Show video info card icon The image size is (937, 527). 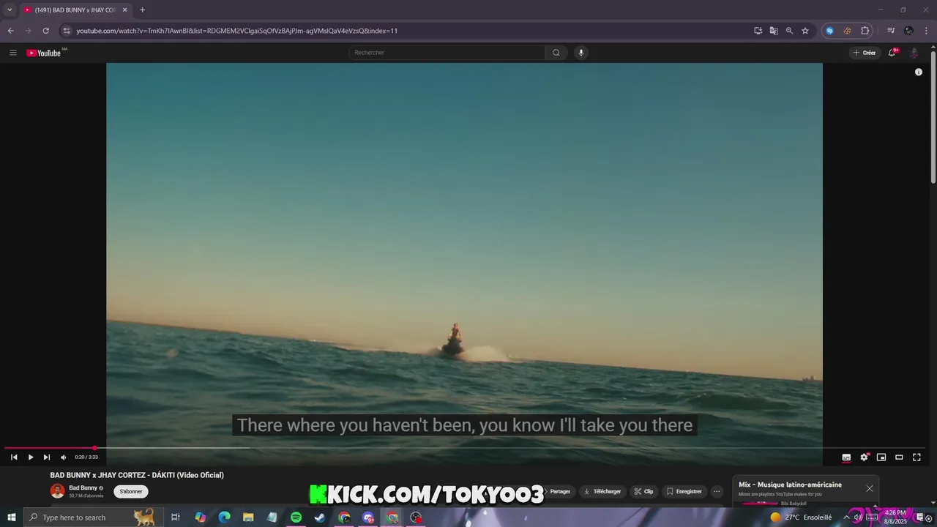tap(919, 72)
